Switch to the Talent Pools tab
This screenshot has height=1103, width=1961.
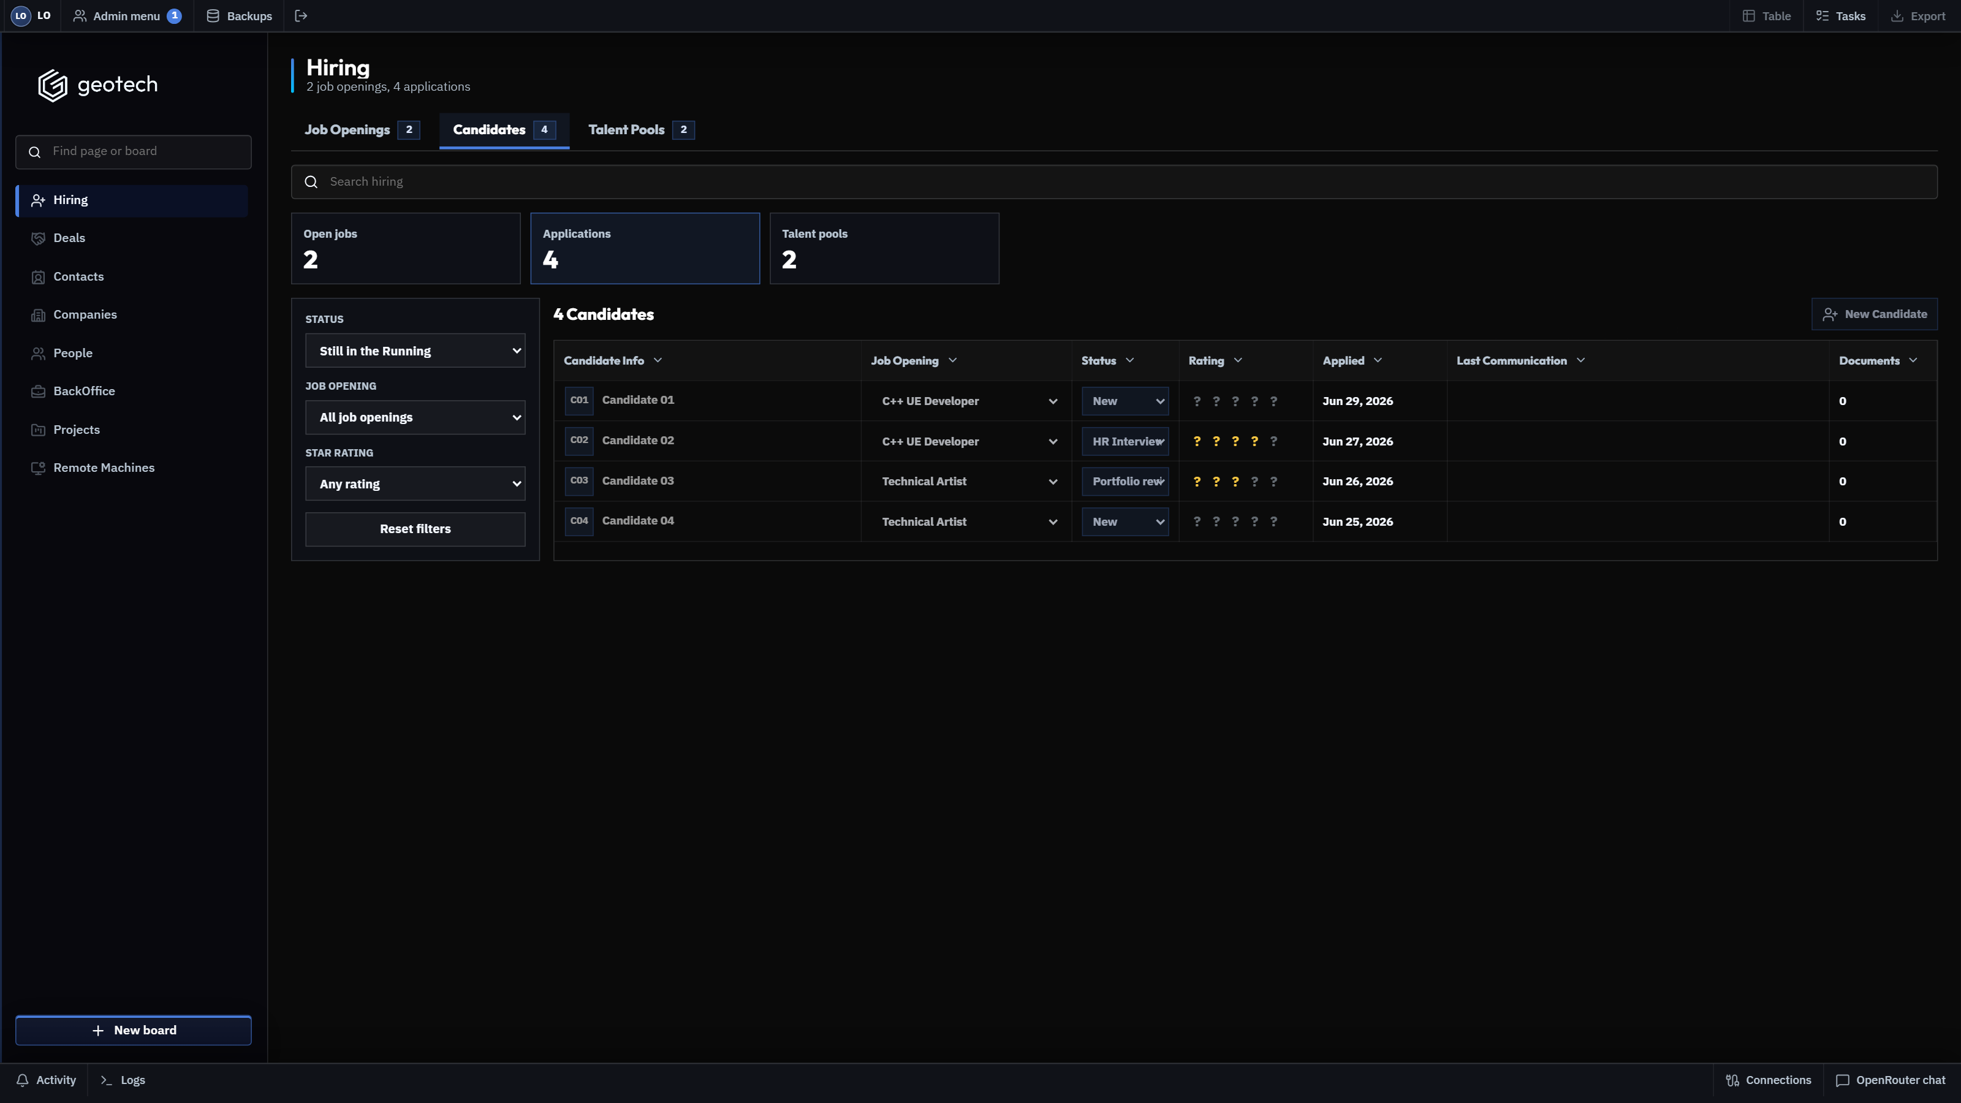(x=641, y=129)
